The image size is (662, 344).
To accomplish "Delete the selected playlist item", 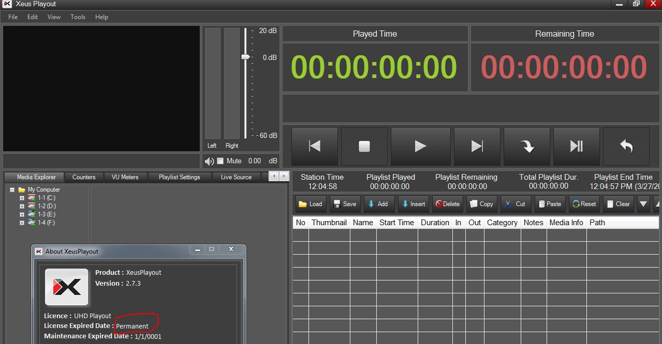I will (x=447, y=204).
